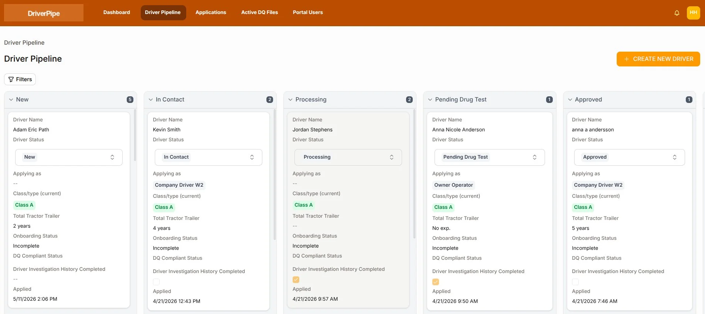Screen dimensions: 705x314
Task: Click the In Contact column scrollbar
Action: [275, 174]
